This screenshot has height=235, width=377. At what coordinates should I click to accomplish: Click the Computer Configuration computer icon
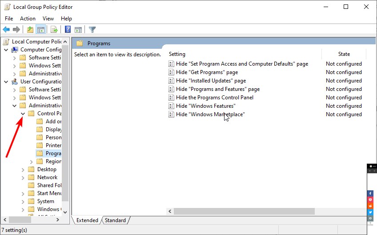click(15, 50)
